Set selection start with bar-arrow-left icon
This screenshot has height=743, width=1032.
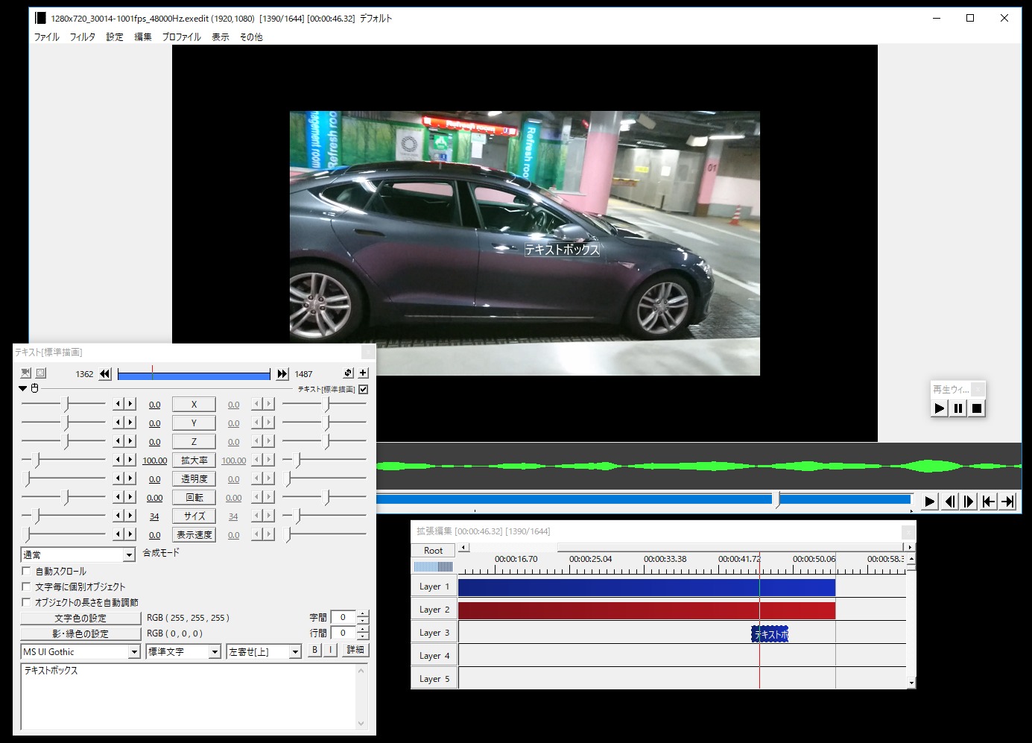pyautogui.click(x=989, y=502)
